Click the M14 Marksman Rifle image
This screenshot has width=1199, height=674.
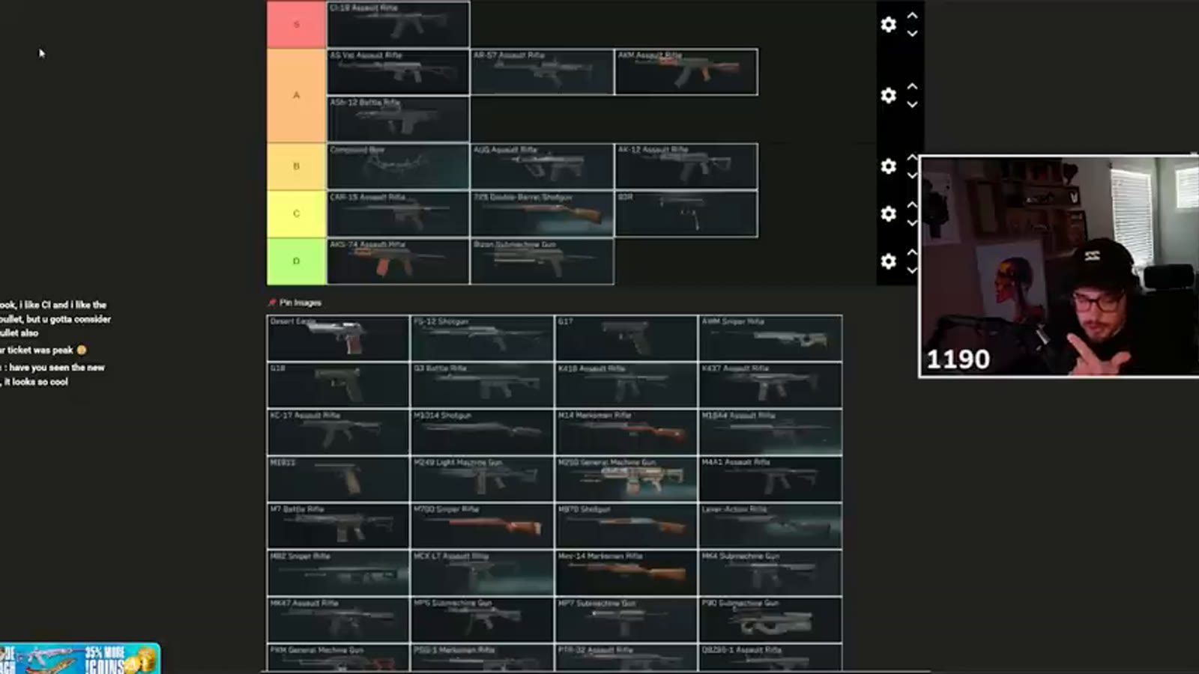tap(626, 432)
